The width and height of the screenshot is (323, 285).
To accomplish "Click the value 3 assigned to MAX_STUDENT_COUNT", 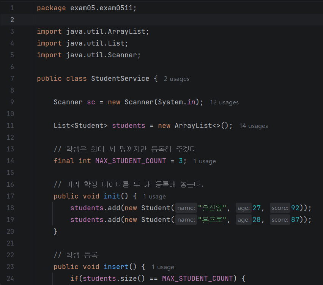I will (181, 161).
